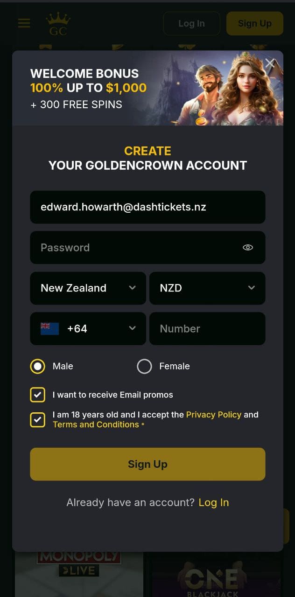Screen dimensions: 295x597
Task: Click the GC crown logo
Action: pyautogui.click(x=58, y=23)
